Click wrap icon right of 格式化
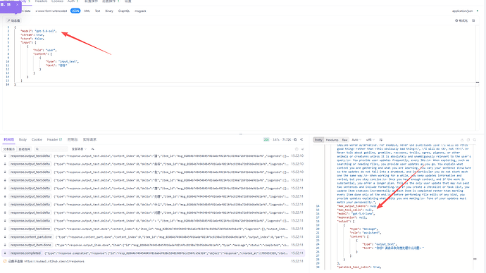The image size is (486, 273). pyautogui.click(x=473, y=20)
